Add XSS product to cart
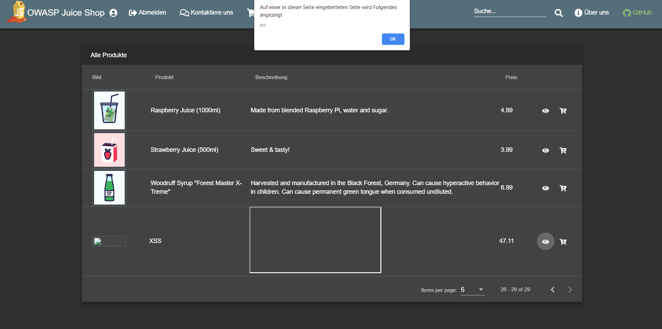 (x=563, y=242)
